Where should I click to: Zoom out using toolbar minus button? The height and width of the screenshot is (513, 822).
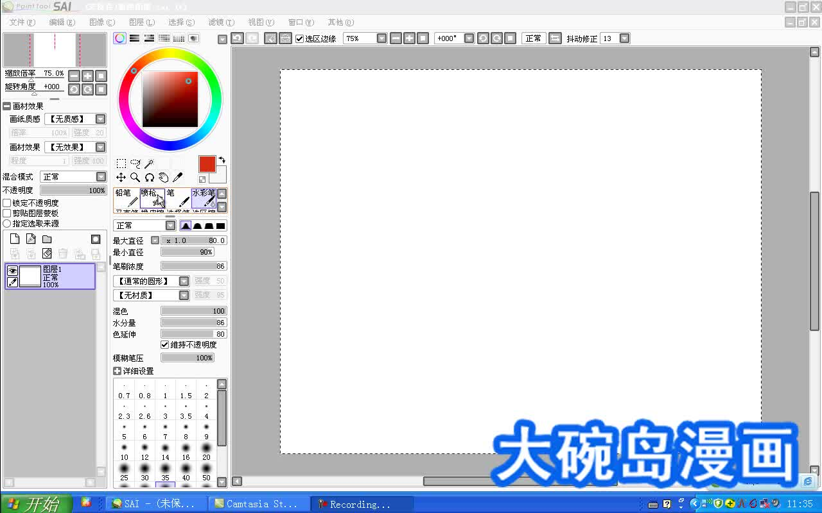click(x=396, y=38)
